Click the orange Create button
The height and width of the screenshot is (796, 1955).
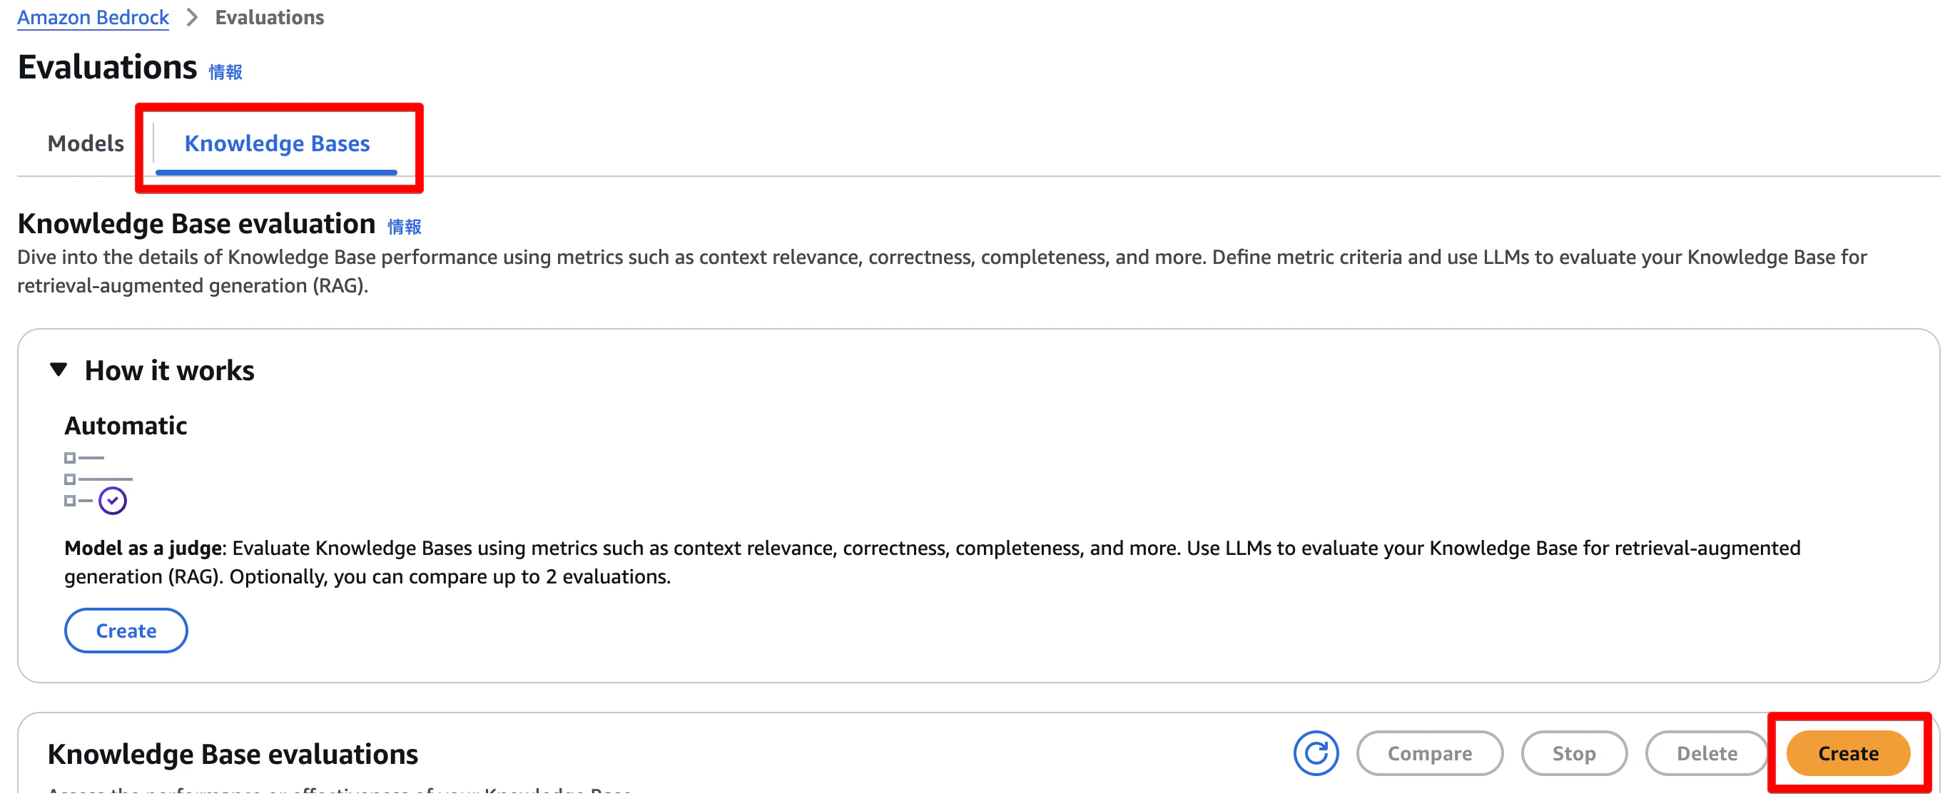coord(1848,752)
